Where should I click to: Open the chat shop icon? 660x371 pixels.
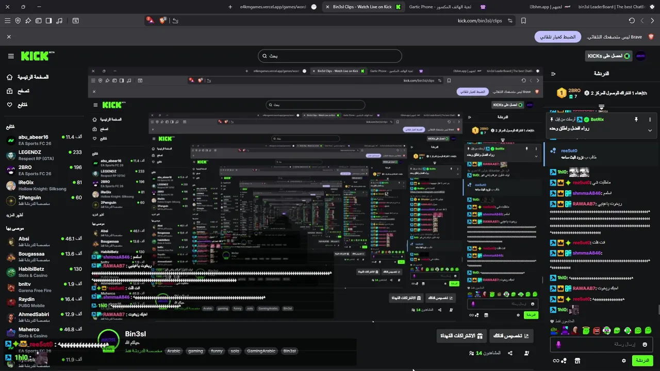point(577,361)
